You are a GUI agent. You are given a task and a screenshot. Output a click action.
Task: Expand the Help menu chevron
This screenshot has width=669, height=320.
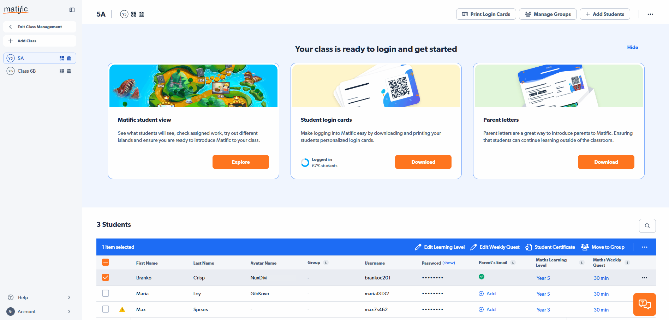[69, 297]
